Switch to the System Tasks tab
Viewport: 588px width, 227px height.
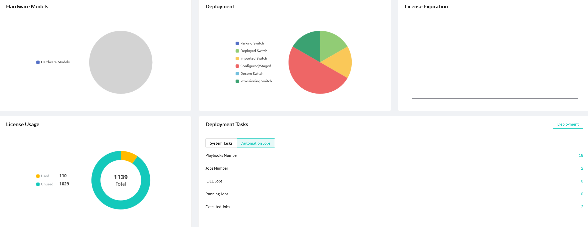click(x=221, y=143)
